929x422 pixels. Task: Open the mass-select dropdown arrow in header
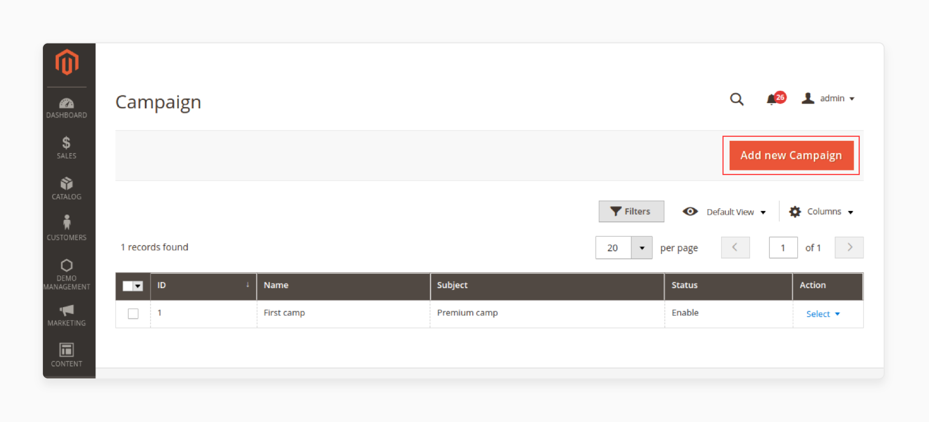coord(138,286)
